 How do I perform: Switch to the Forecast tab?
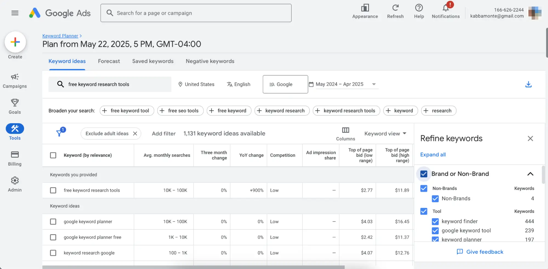(x=109, y=61)
